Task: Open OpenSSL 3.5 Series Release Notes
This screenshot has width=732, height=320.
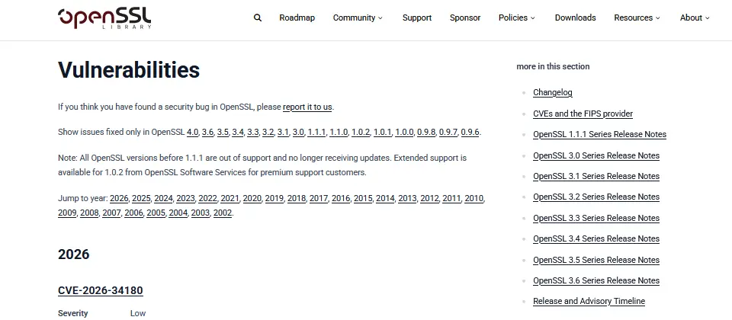Action: click(596, 261)
